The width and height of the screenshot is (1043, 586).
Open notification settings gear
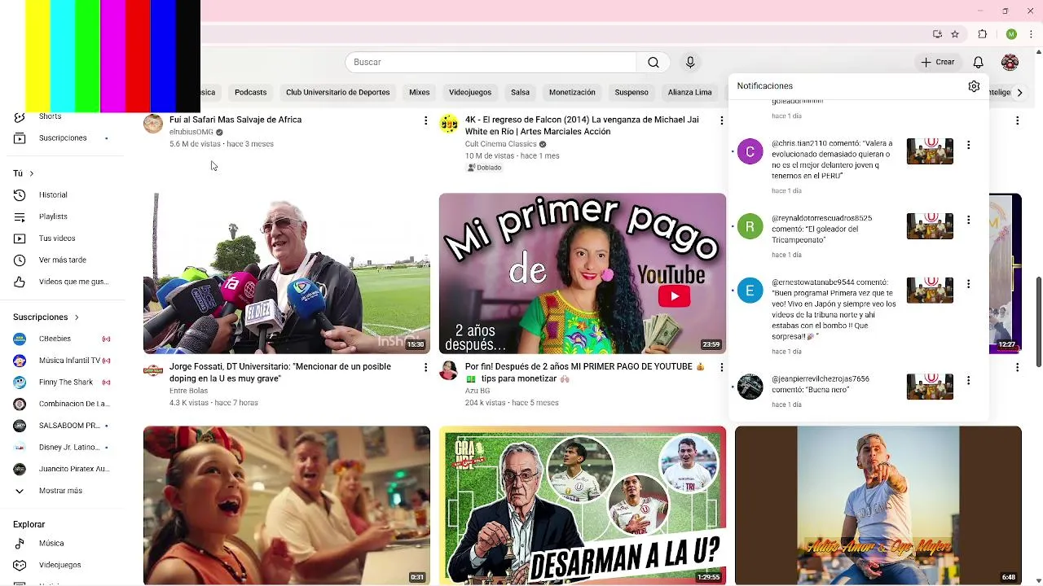point(974,85)
